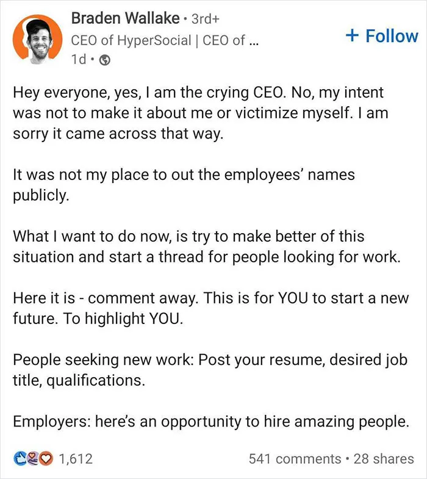
Task: View the 1,612 reactions list
Action: (x=75, y=459)
